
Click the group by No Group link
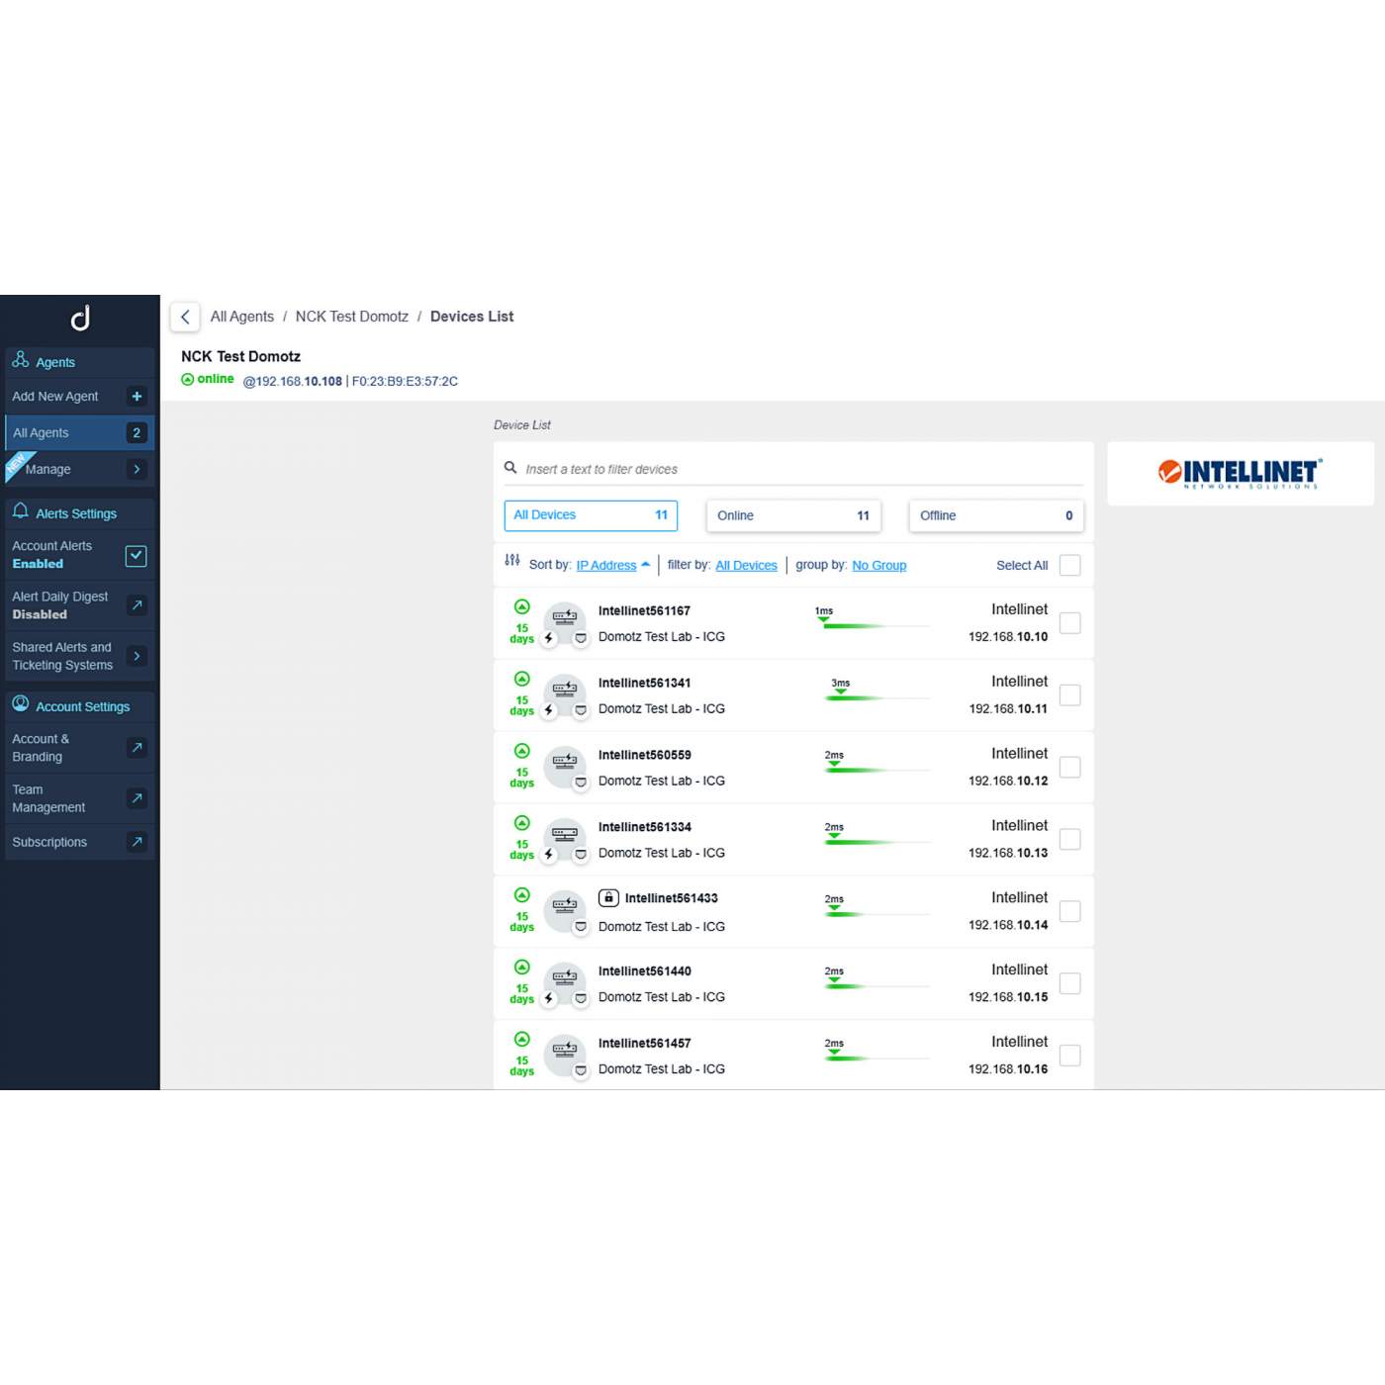[x=878, y=565]
